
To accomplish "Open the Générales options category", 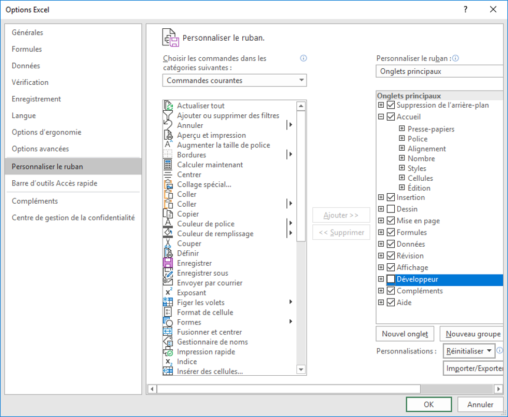I will coord(73,32).
